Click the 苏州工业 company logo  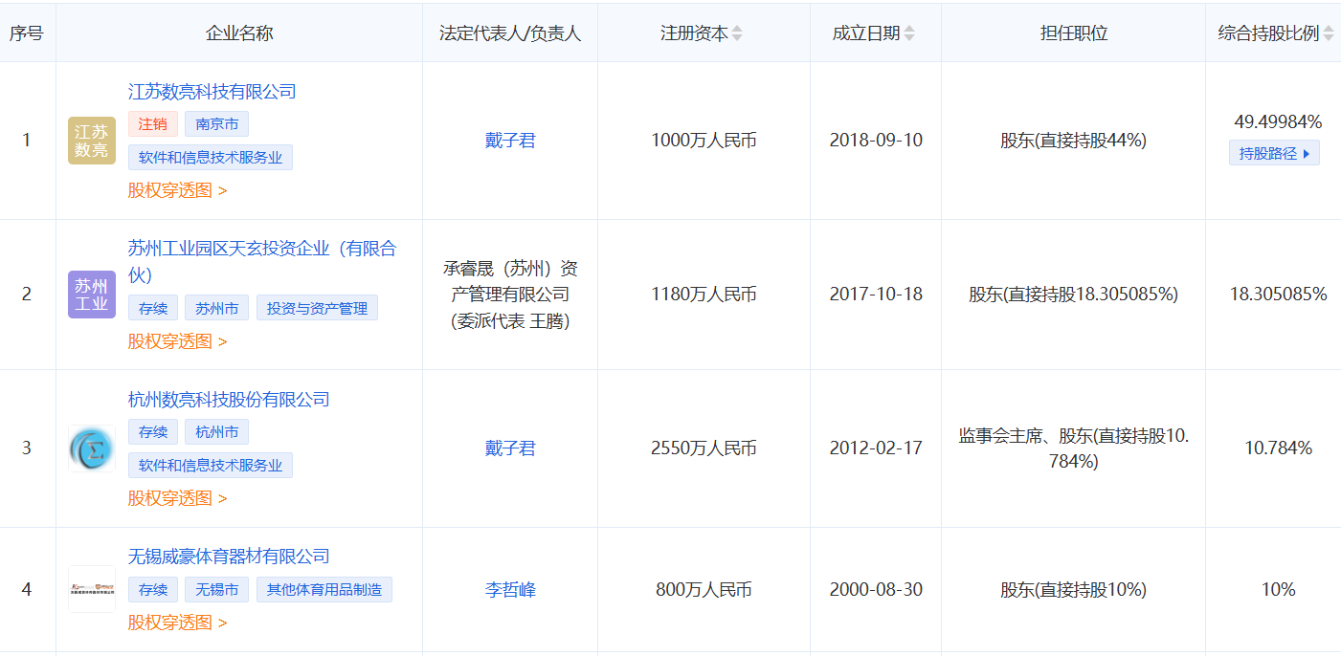pyautogui.click(x=92, y=295)
